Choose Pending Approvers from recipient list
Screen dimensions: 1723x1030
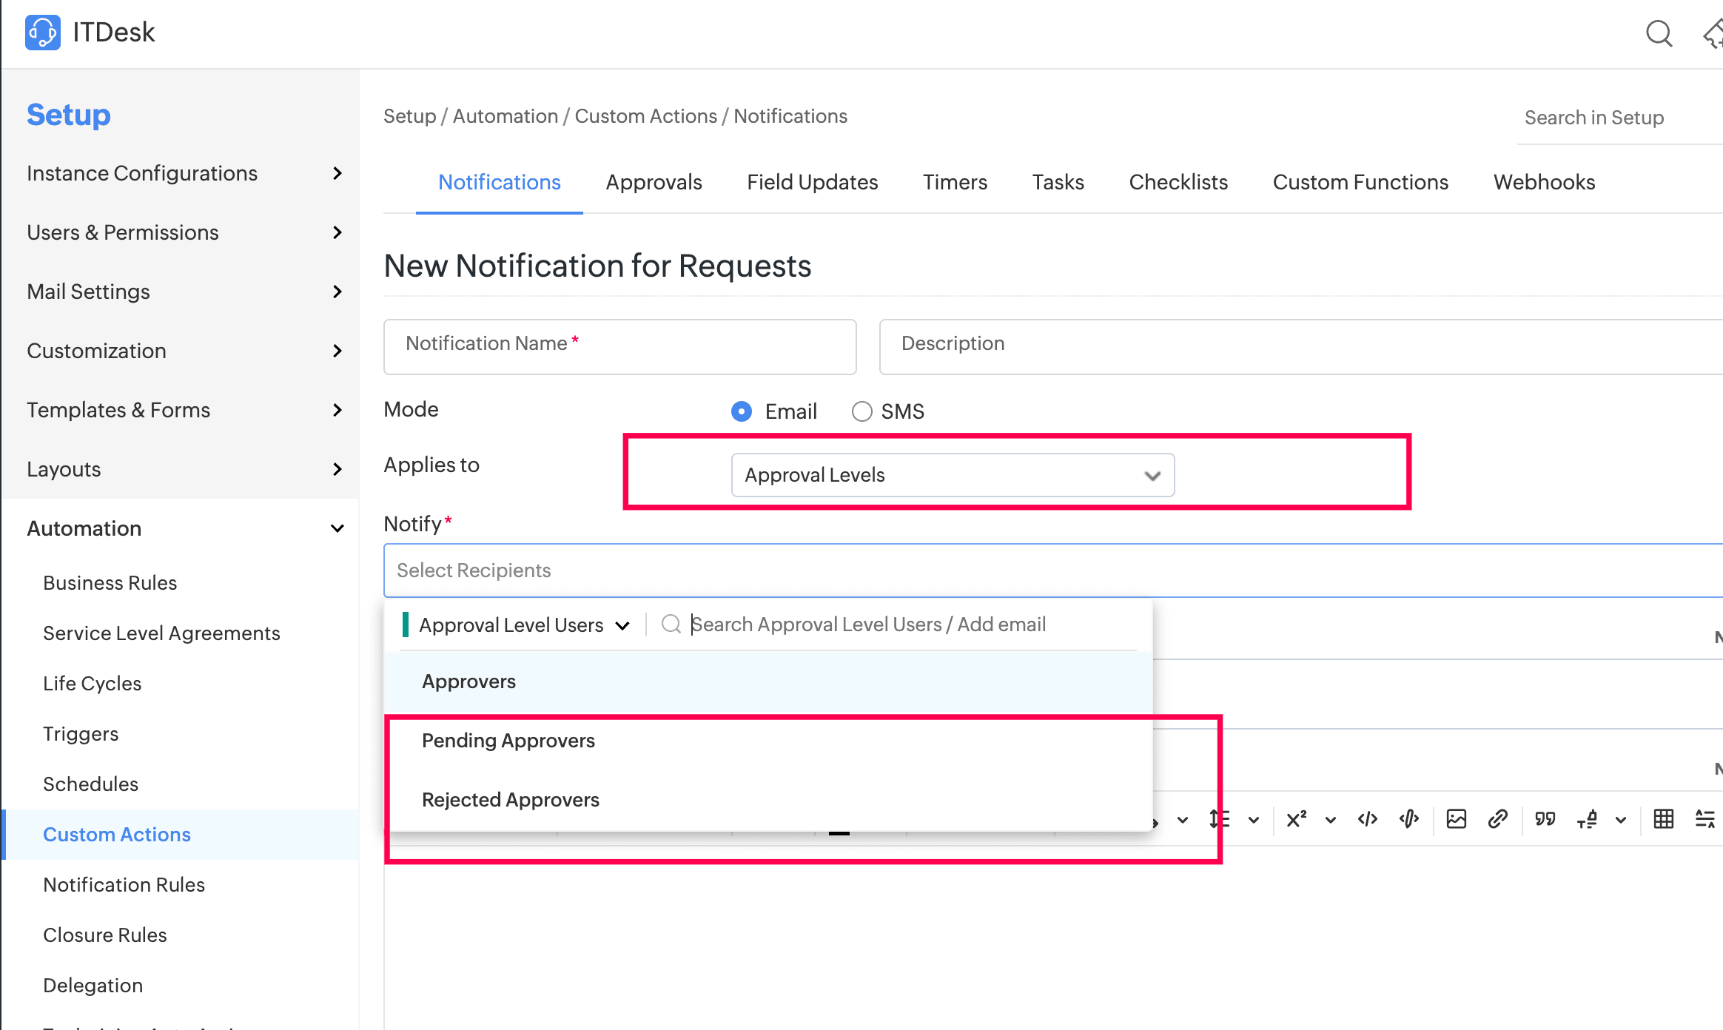tap(508, 741)
